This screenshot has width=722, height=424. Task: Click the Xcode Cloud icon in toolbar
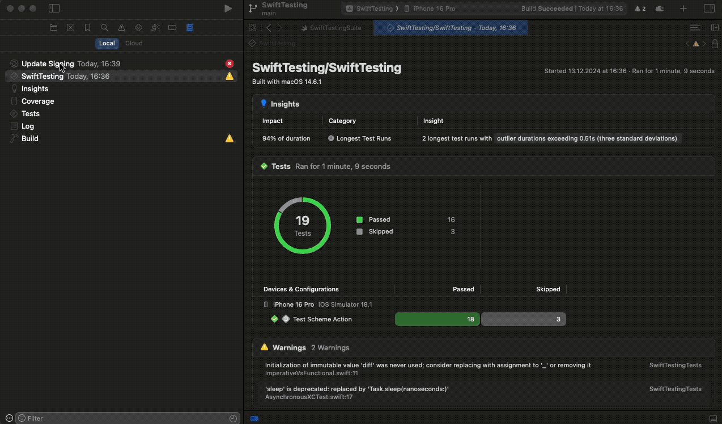point(660,9)
